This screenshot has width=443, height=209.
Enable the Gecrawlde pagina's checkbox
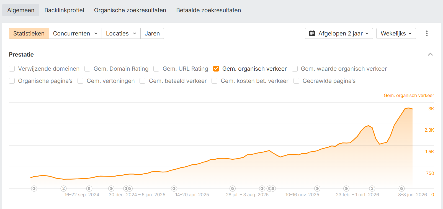pos(296,81)
